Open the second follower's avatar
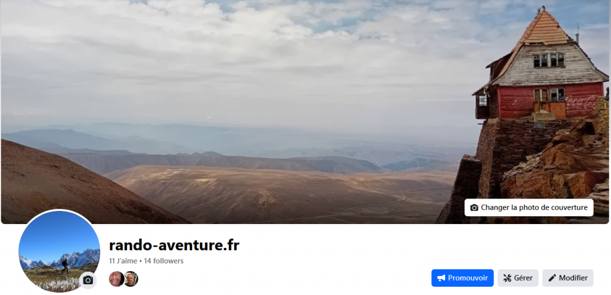Viewport: 611px width, 295px height. (x=131, y=279)
